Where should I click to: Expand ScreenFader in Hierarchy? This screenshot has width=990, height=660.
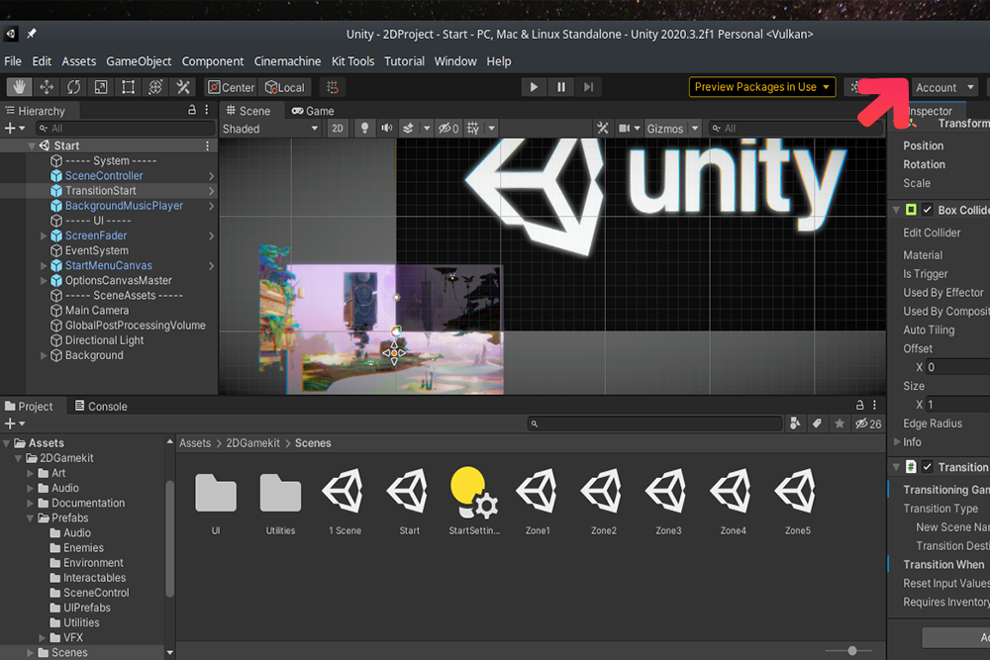pyautogui.click(x=44, y=236)
